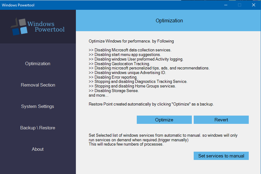This screenshot has width=261, height=174.
Task: Go to Removal Section
Action: click(x=38, y=85)
